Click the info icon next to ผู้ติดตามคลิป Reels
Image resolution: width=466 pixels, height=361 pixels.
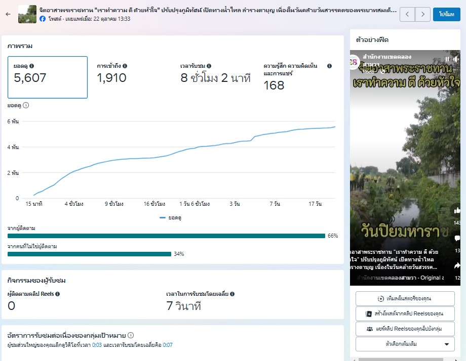coord(57,294)
